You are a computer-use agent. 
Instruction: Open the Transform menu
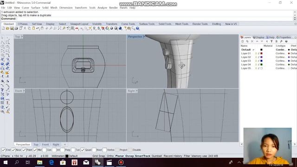(81, 7)
